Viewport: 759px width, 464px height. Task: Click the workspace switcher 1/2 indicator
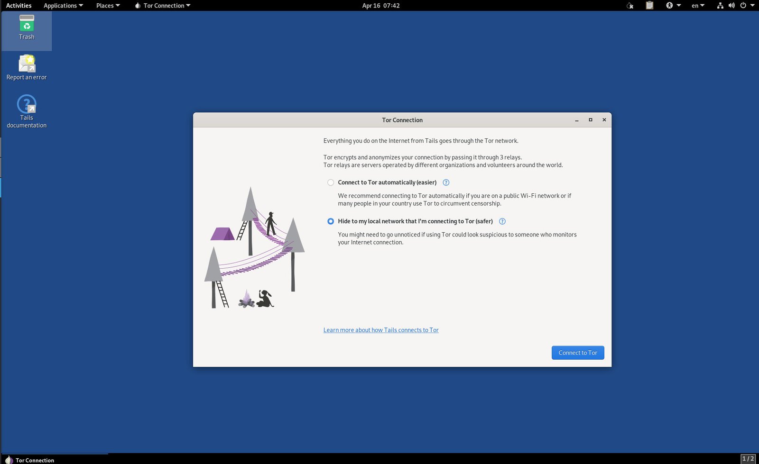(x=748, y=458)
